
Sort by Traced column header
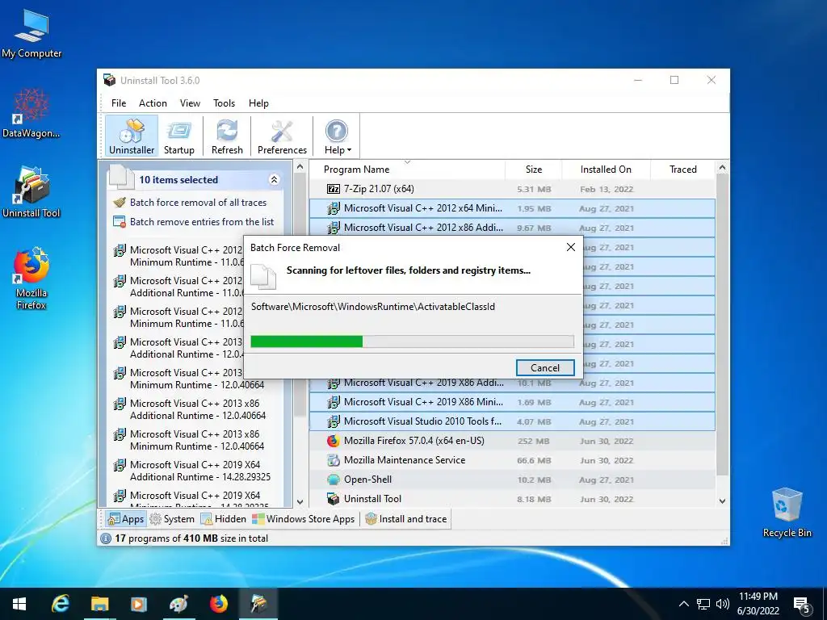pos(683,170)
